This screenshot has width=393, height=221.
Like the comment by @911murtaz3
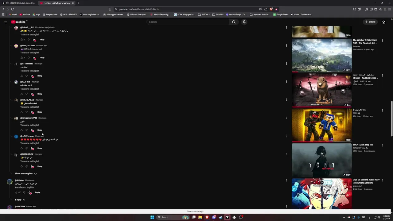click(21, 76)
